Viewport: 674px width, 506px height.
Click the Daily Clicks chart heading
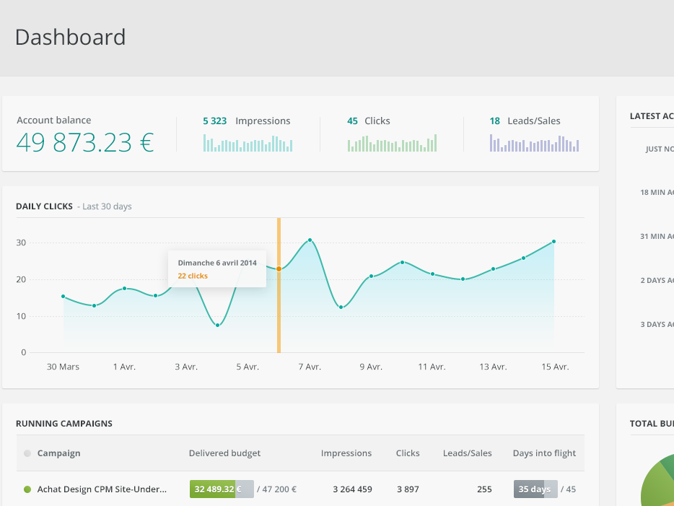[44, 206]
